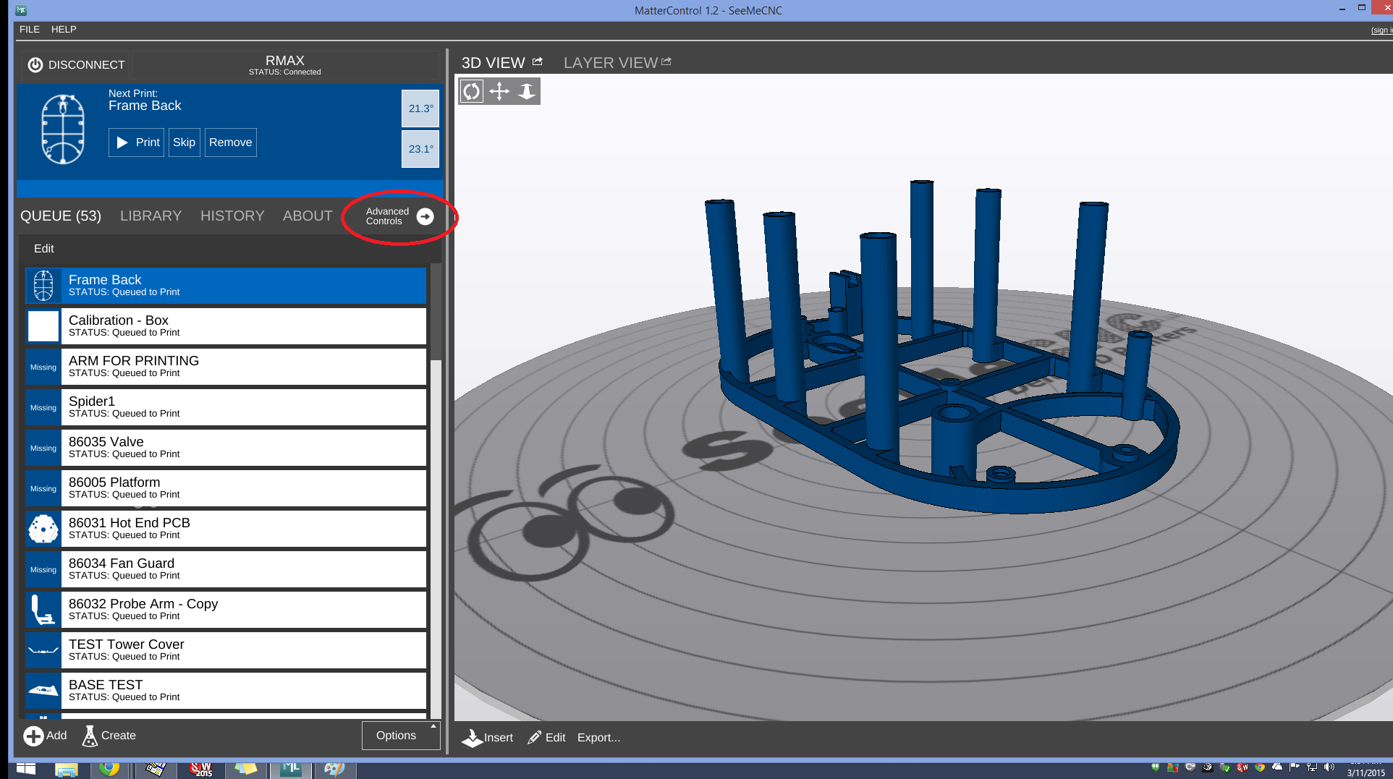Select the Rotate view tool

point(472,92)
